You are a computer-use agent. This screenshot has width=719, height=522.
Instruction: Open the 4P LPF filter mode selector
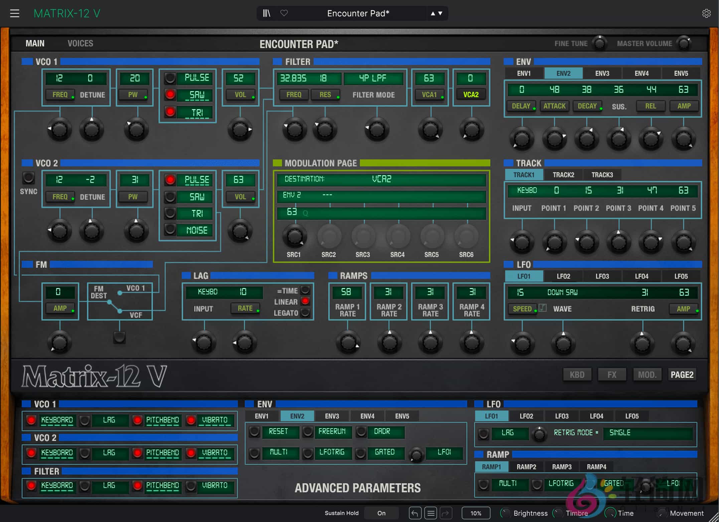[373, 78]
